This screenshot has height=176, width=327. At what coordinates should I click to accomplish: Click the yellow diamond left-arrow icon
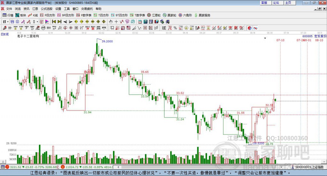pos(76,21)
